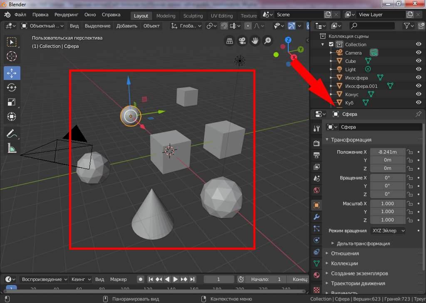Uncheck the Collection checkbox in outliner

tap(331, 45)
